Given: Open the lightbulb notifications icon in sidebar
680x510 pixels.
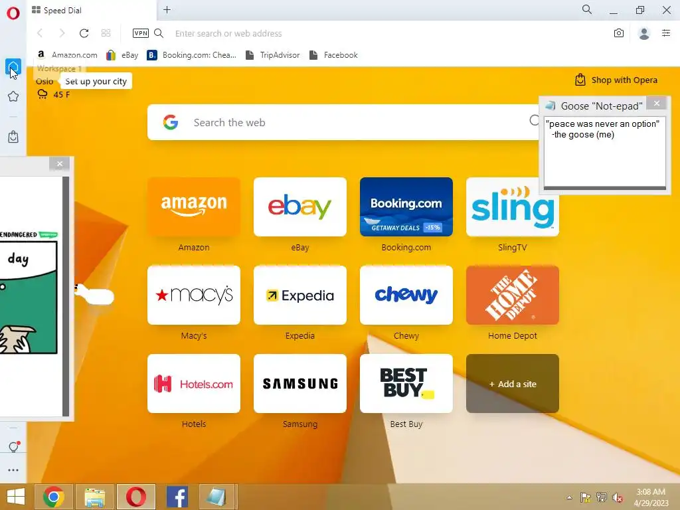Looking at the screenshot, I should [x=13, y=447].
